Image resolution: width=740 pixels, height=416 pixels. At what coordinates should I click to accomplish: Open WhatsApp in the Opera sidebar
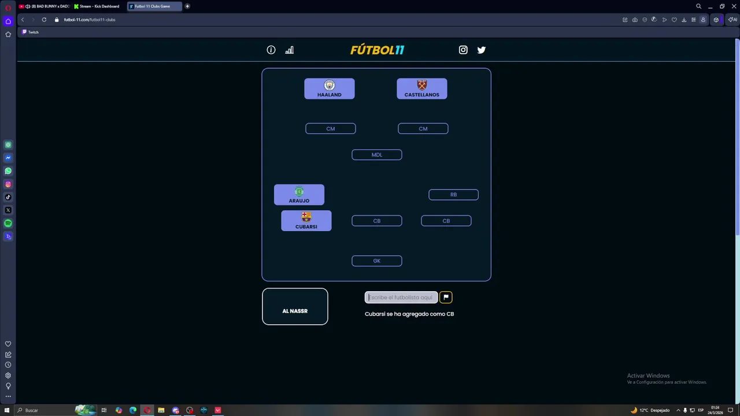click(x=8, y=171)
